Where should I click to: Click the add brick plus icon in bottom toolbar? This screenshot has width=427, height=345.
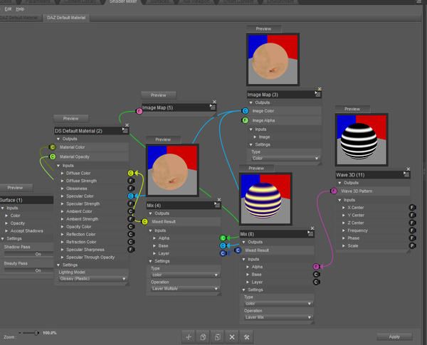pos(189,337)
